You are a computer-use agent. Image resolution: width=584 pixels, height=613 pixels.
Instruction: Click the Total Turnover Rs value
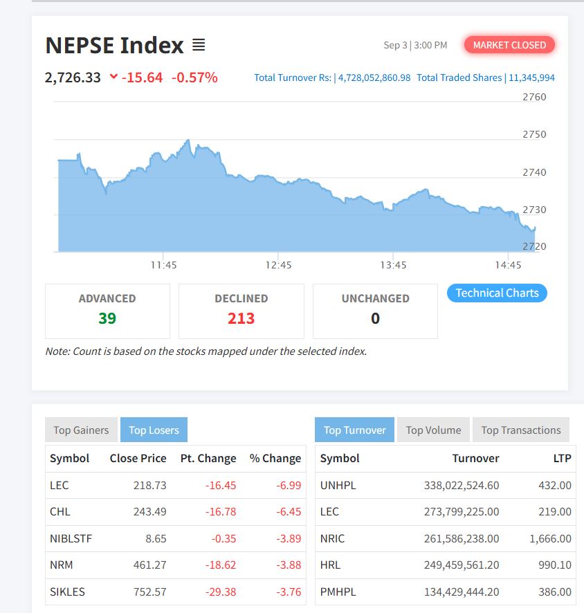point(374,77)
